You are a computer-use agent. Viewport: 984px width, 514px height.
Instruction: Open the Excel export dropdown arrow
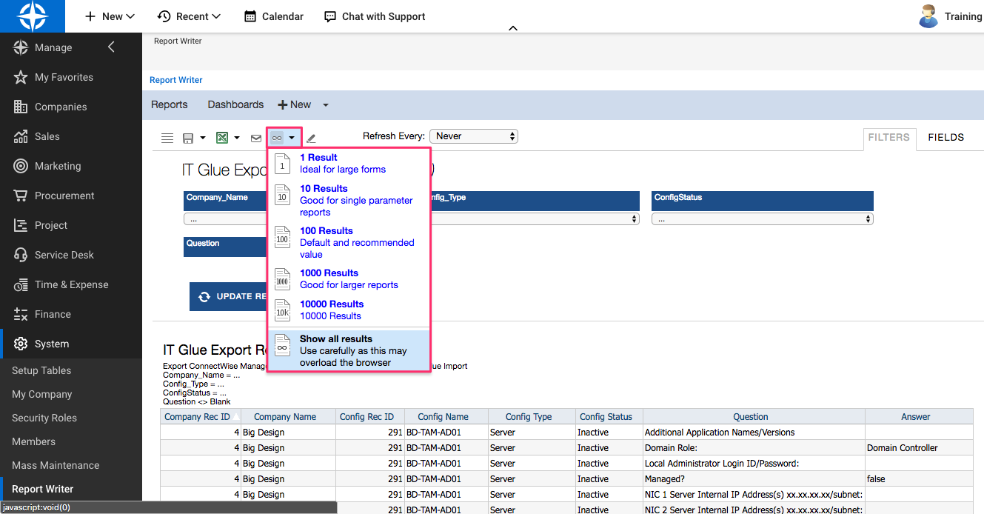[x=237, y=137]
